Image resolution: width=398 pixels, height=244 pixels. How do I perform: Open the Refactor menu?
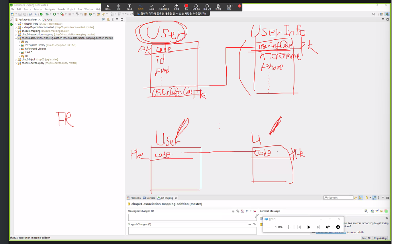[x=38, y=10]
